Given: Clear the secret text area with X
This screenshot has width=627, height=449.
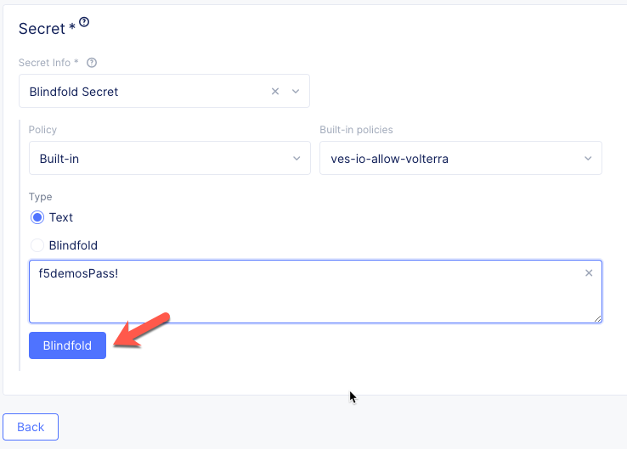Looking at the screenshot, I should tap(589, 273).
